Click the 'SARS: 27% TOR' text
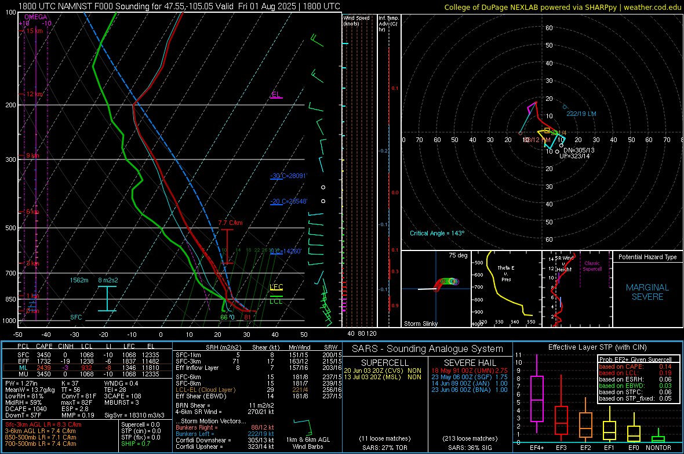 pos(384,448)
